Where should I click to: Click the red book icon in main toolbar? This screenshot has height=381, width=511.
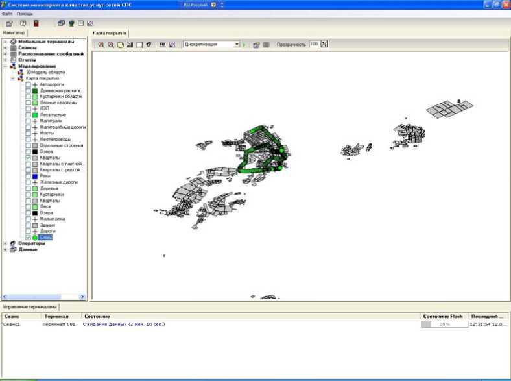pyautogui.click(x=36, y=23)
